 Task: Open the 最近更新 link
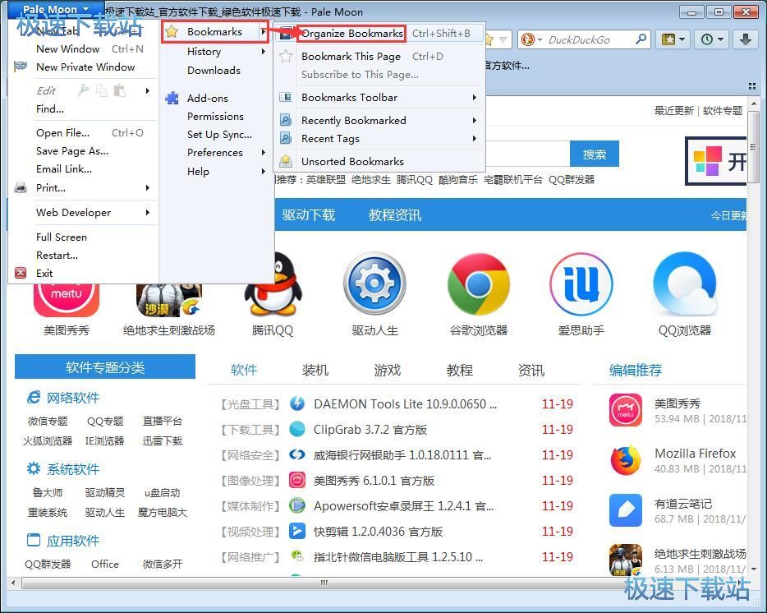pyautogui.click(x=673, y=111)
